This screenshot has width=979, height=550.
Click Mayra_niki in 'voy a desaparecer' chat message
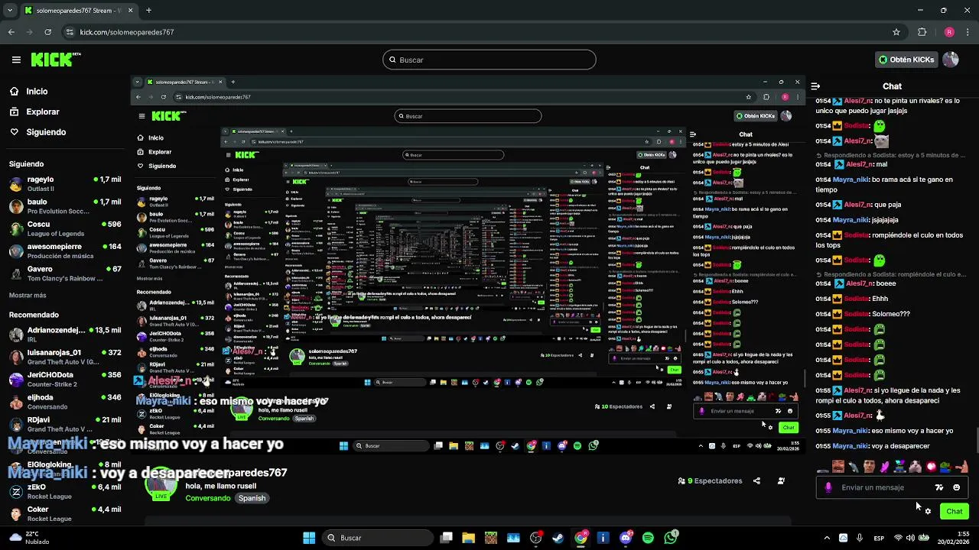click(x=851, y=446)
